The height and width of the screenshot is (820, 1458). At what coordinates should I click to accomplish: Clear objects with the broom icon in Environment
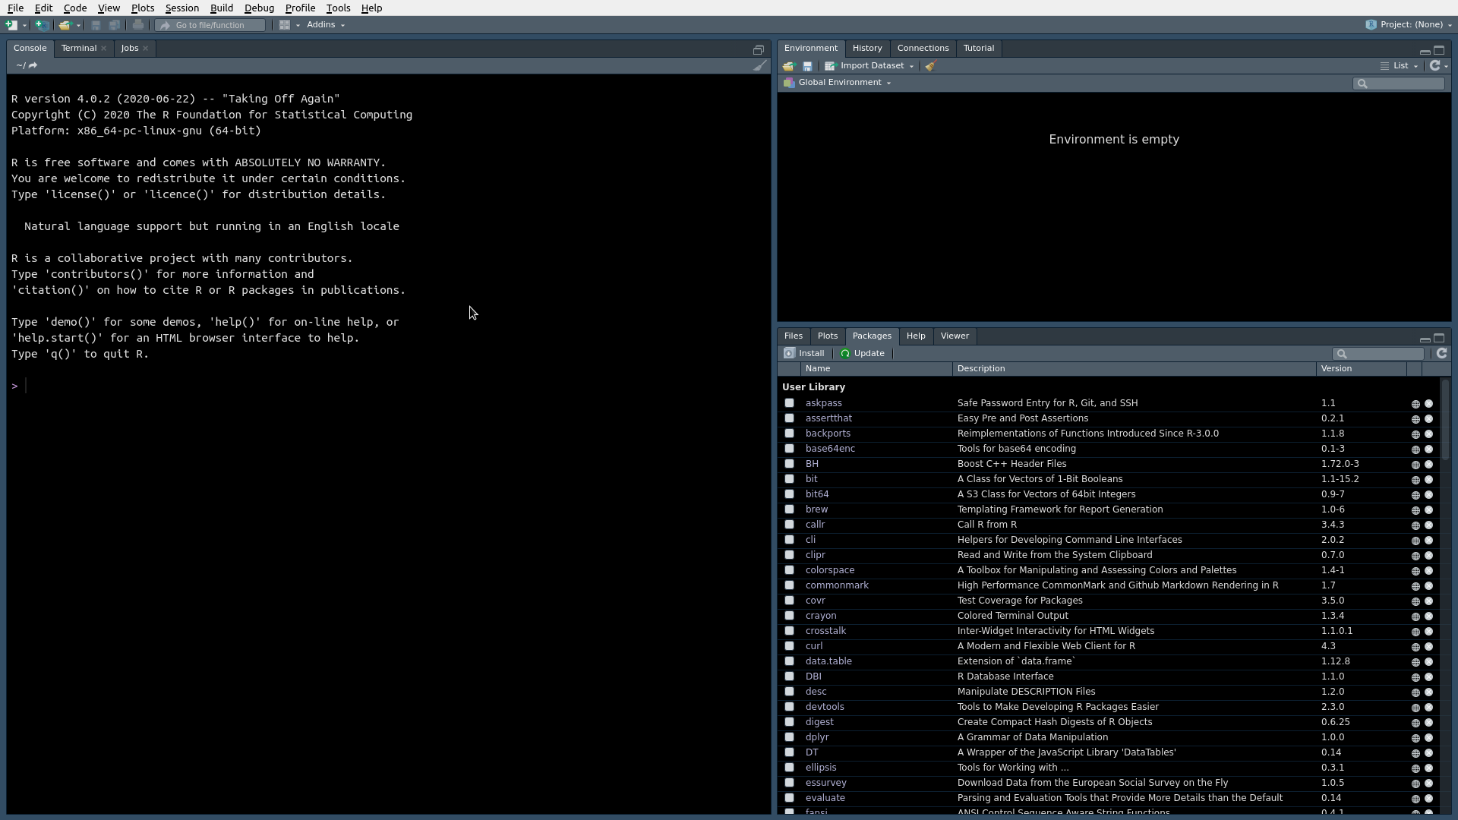tap(930, 66)
